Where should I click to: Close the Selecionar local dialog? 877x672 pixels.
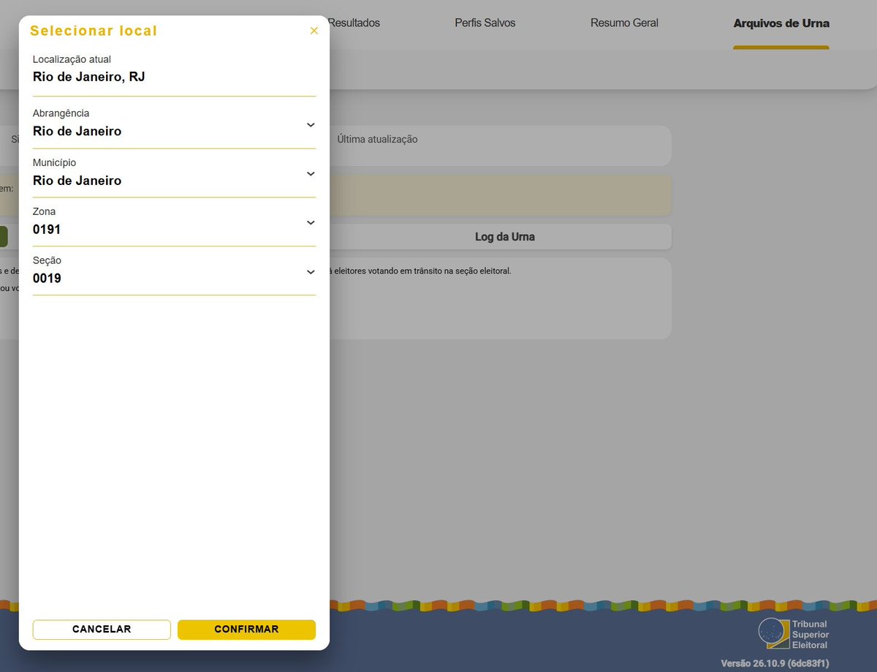(x=314, y=31)
